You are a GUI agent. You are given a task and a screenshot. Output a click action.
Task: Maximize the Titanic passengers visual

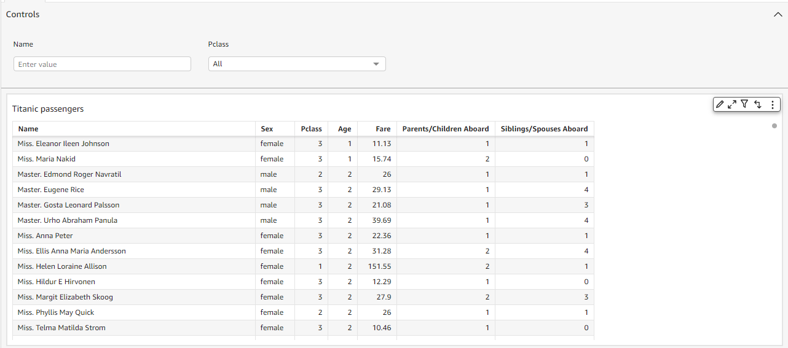point(732,104)
